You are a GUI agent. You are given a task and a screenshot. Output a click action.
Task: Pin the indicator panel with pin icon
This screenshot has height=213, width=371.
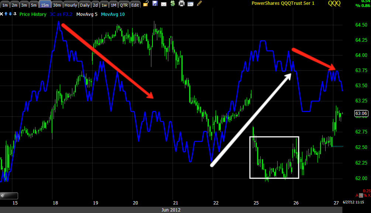click(15, 14)
